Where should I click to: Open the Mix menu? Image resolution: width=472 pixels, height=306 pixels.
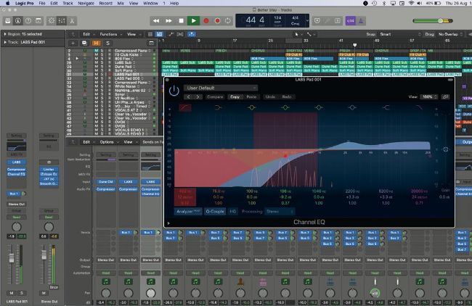(121, 4)
